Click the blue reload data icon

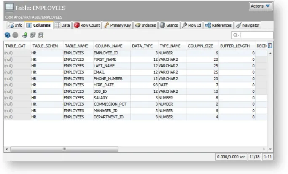coord(7,35)
